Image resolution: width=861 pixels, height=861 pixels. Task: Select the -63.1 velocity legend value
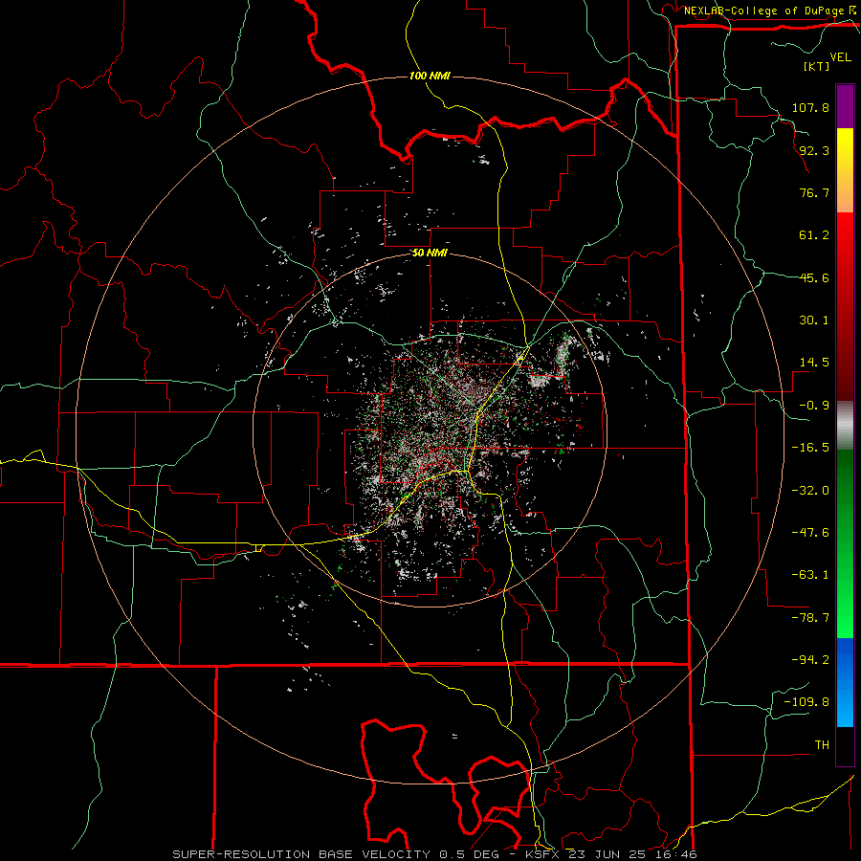tap(810, 575)
